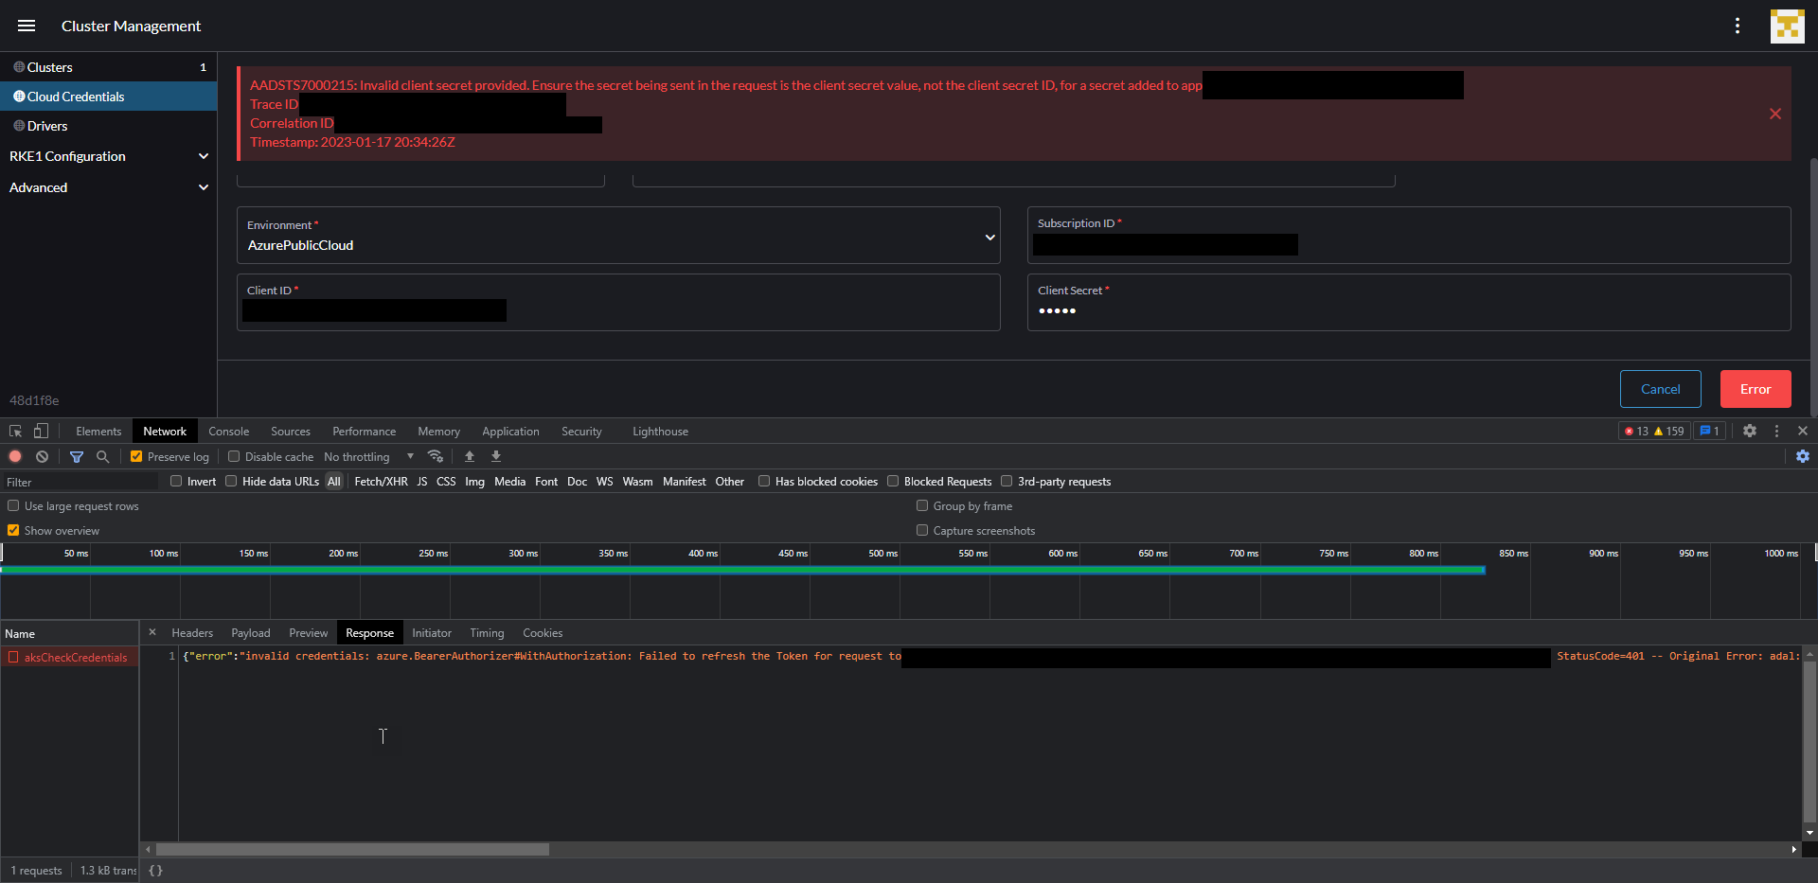The image size is (1818, 883).
Task: Stop recording network log (red record icon)
Action: [x=15, y=456]
